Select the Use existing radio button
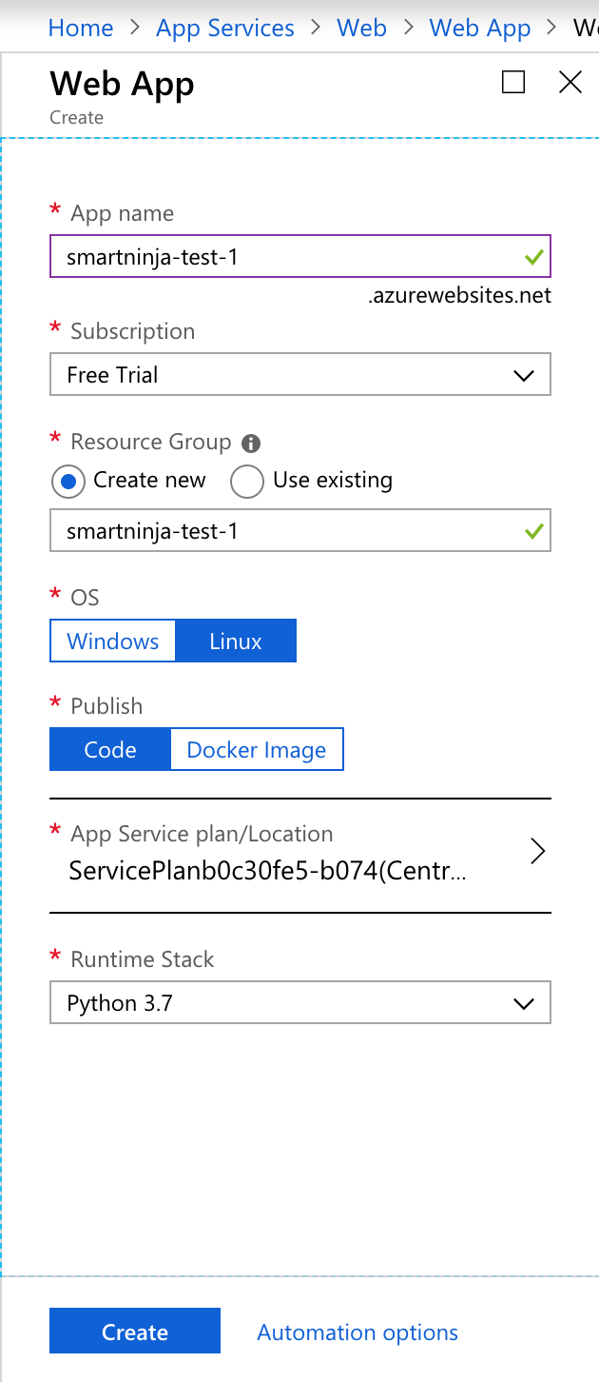Viewport: 599px width, 1382px height. [247, 481]
